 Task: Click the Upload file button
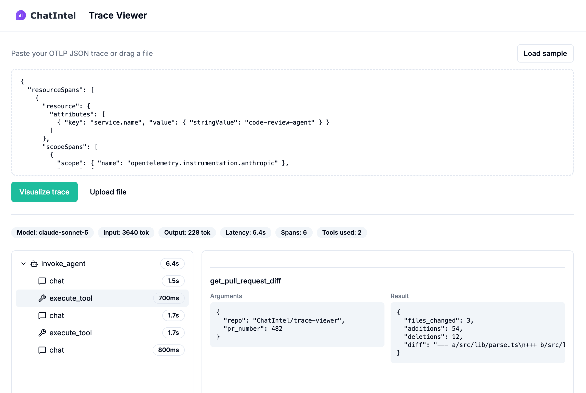108,192
